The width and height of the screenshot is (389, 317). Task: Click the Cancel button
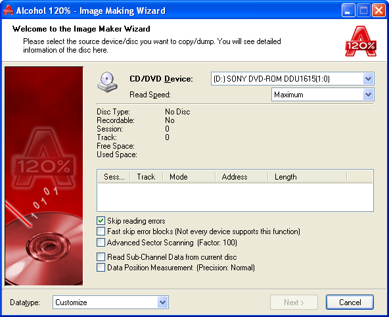[x=350, y=303]
